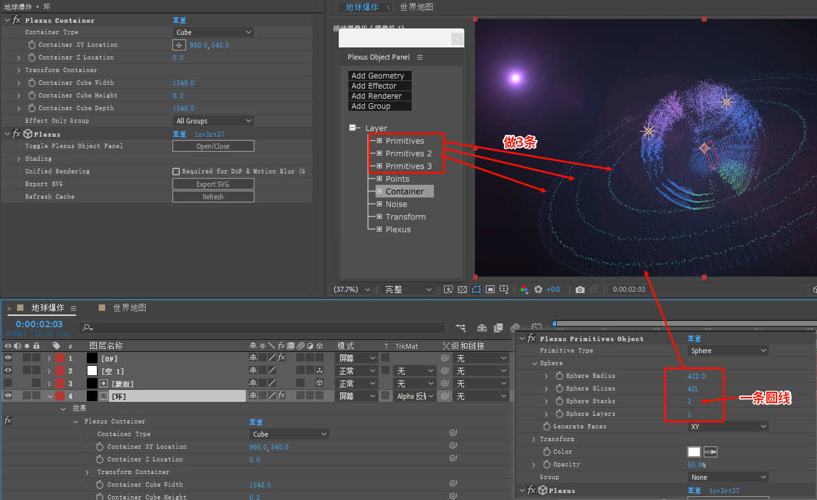Screen dimensions: 817x500
Task: Switch to 世界地图 timeline tab
Action: coord(129,308)
